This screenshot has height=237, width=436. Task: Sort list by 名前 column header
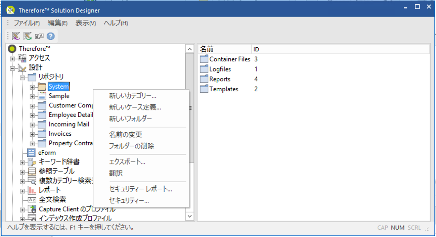(224, 49)
